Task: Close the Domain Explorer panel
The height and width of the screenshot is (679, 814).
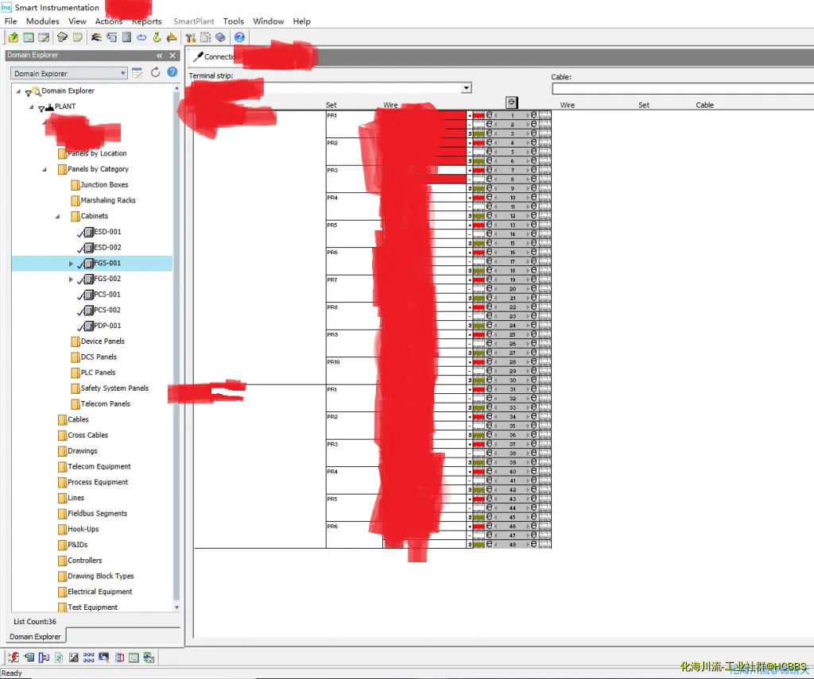Action: (x=172, y=56)
